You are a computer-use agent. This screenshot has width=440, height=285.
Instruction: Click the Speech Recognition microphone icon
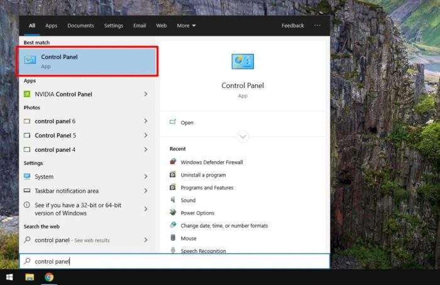click(x=173, y=250)
